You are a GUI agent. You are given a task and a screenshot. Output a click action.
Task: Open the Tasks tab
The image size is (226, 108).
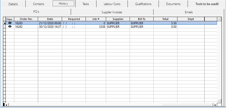coord(86,4)
